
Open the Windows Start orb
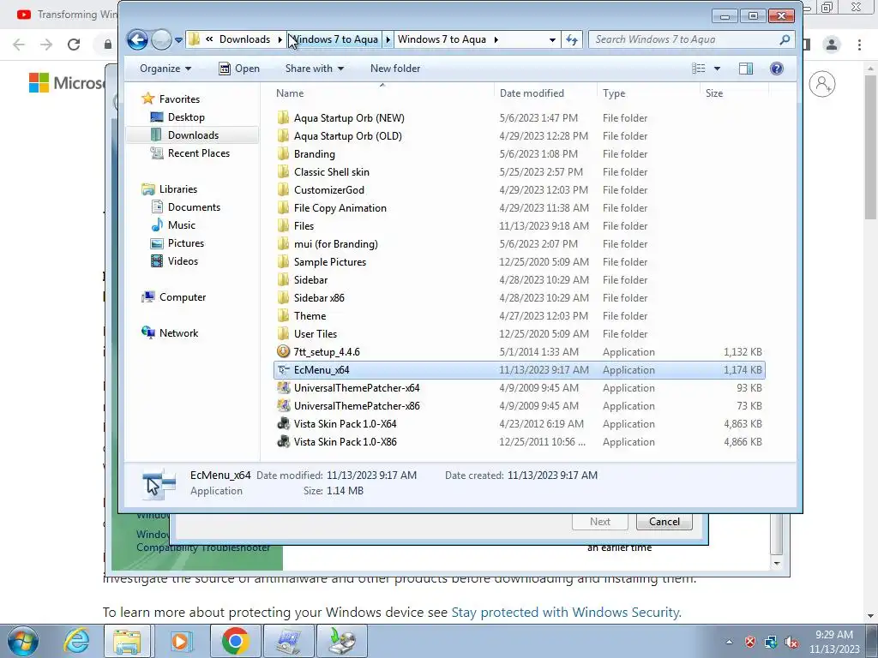23,641
